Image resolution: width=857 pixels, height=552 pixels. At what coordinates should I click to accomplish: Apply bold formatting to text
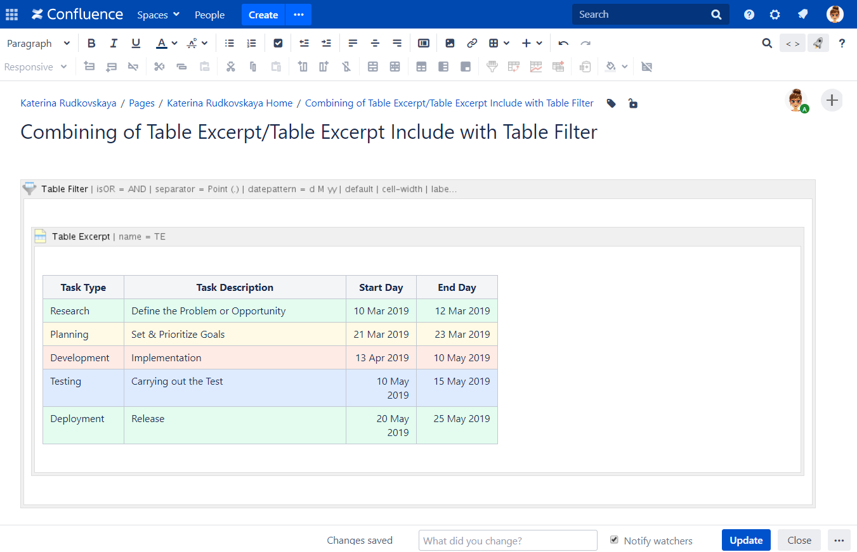point(91,43)
